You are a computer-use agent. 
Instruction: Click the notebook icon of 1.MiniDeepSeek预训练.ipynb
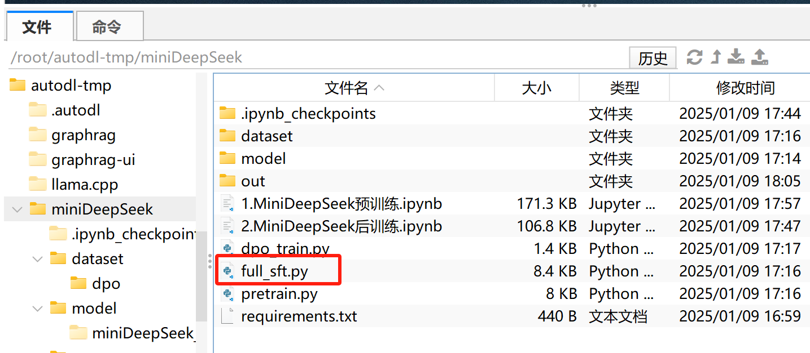(x=227, y=204)
